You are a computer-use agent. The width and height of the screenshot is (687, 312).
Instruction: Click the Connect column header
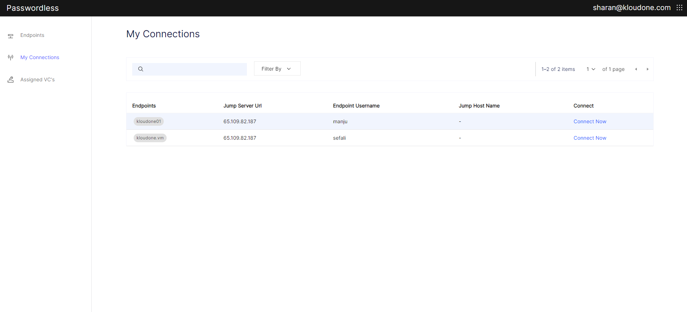(x=583, y=106)
